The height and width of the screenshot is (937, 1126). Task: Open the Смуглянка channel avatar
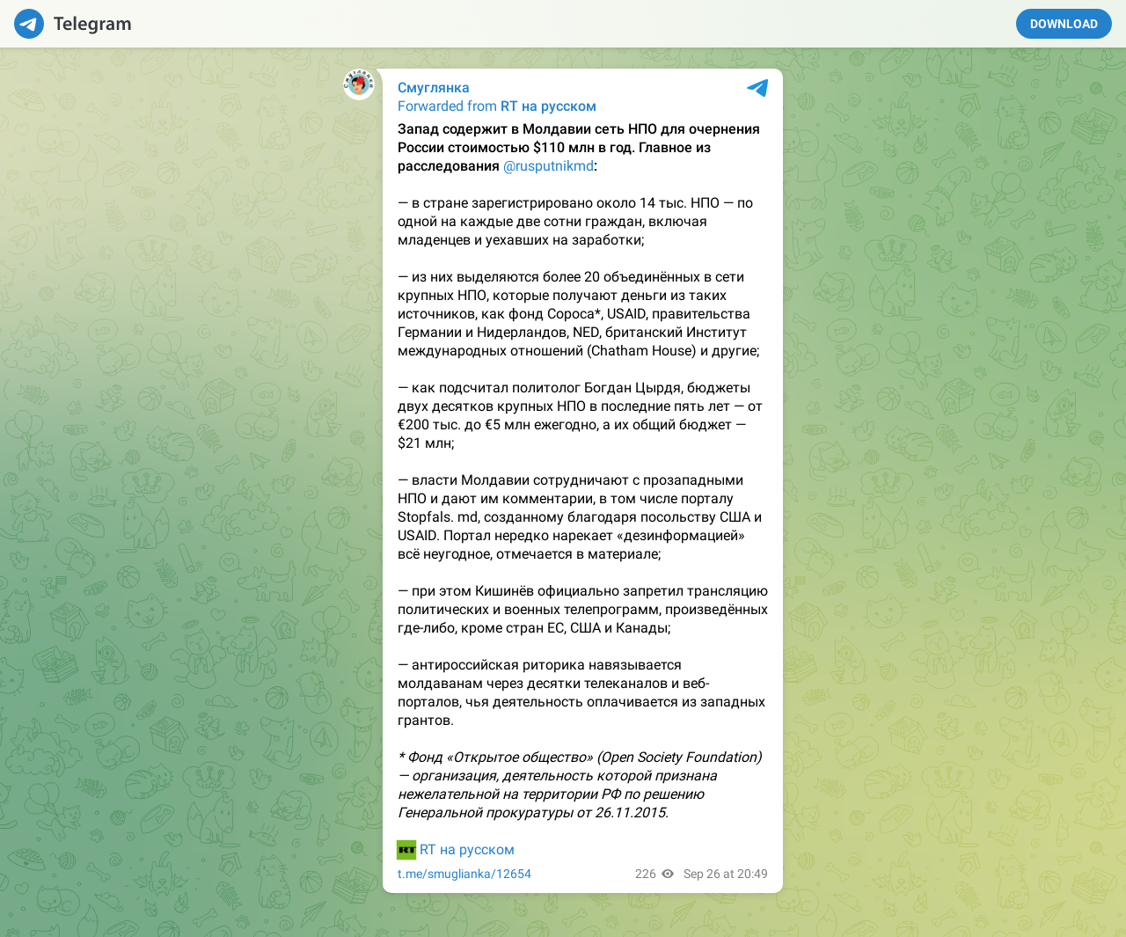[359, 84]
